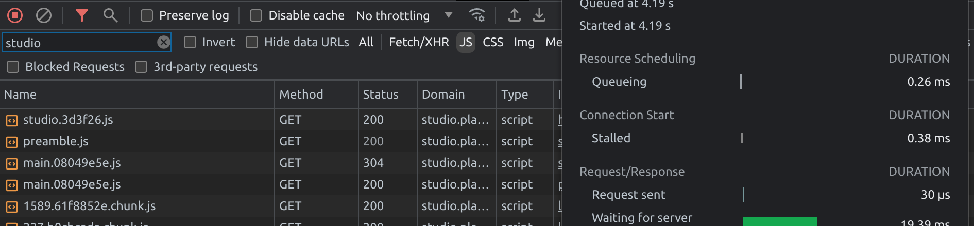Toggle the Blocked Requests checkbox
Image resolution: width=974 pixels, height=226 pixels.
[x=13, y=67]
